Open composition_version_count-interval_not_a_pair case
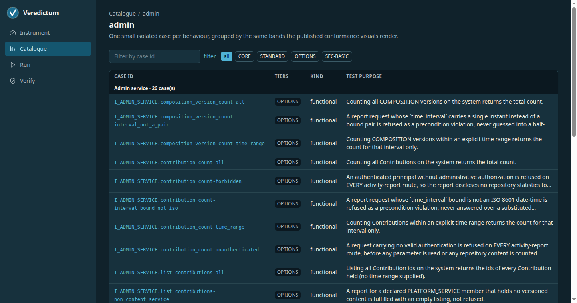577x303 pixels. coord(175,120)
